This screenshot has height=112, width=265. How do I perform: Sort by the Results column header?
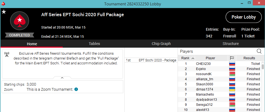pyautogui.click(x=249, y=58)
